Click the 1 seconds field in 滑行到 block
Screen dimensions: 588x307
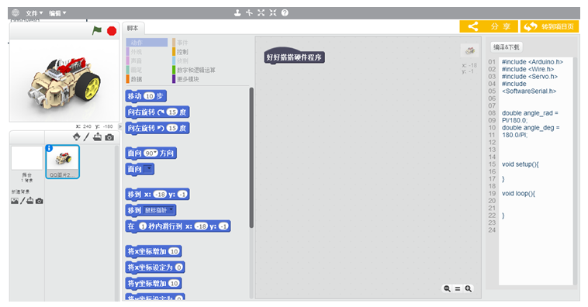143,226
